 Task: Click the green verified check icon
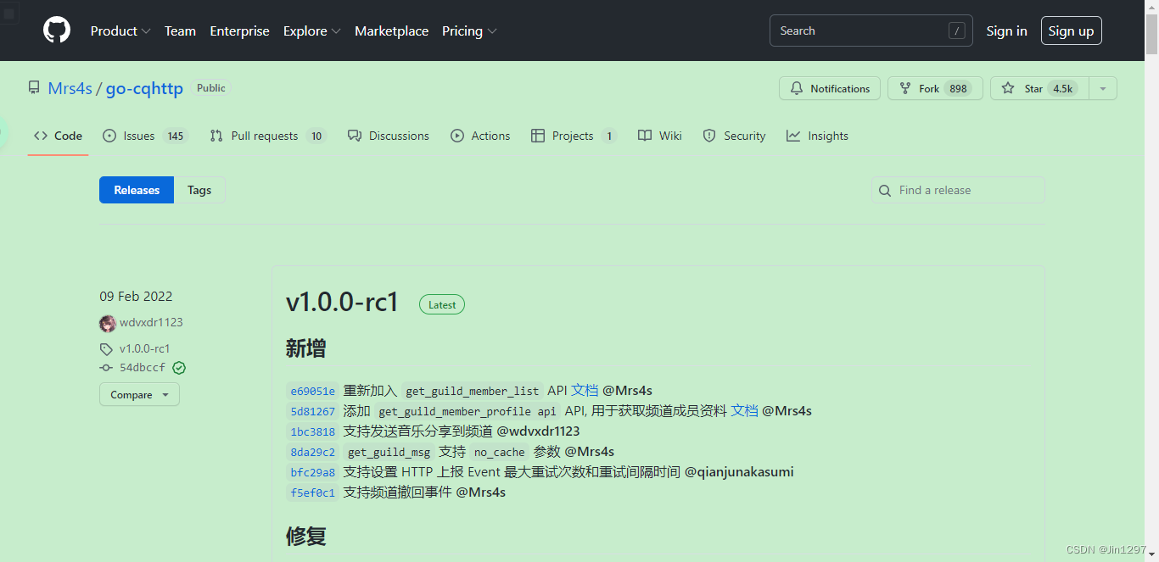[179, 368]
